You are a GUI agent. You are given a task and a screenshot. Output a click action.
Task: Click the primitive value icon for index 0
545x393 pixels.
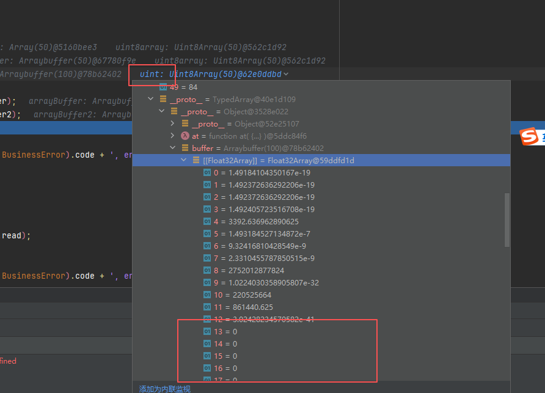207,172
